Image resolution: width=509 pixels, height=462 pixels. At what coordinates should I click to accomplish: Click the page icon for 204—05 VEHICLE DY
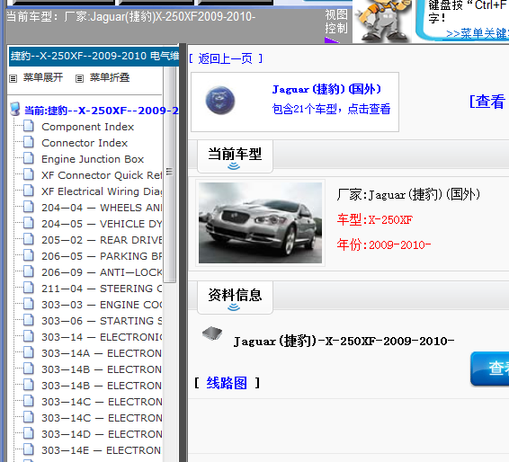(29, 224)
